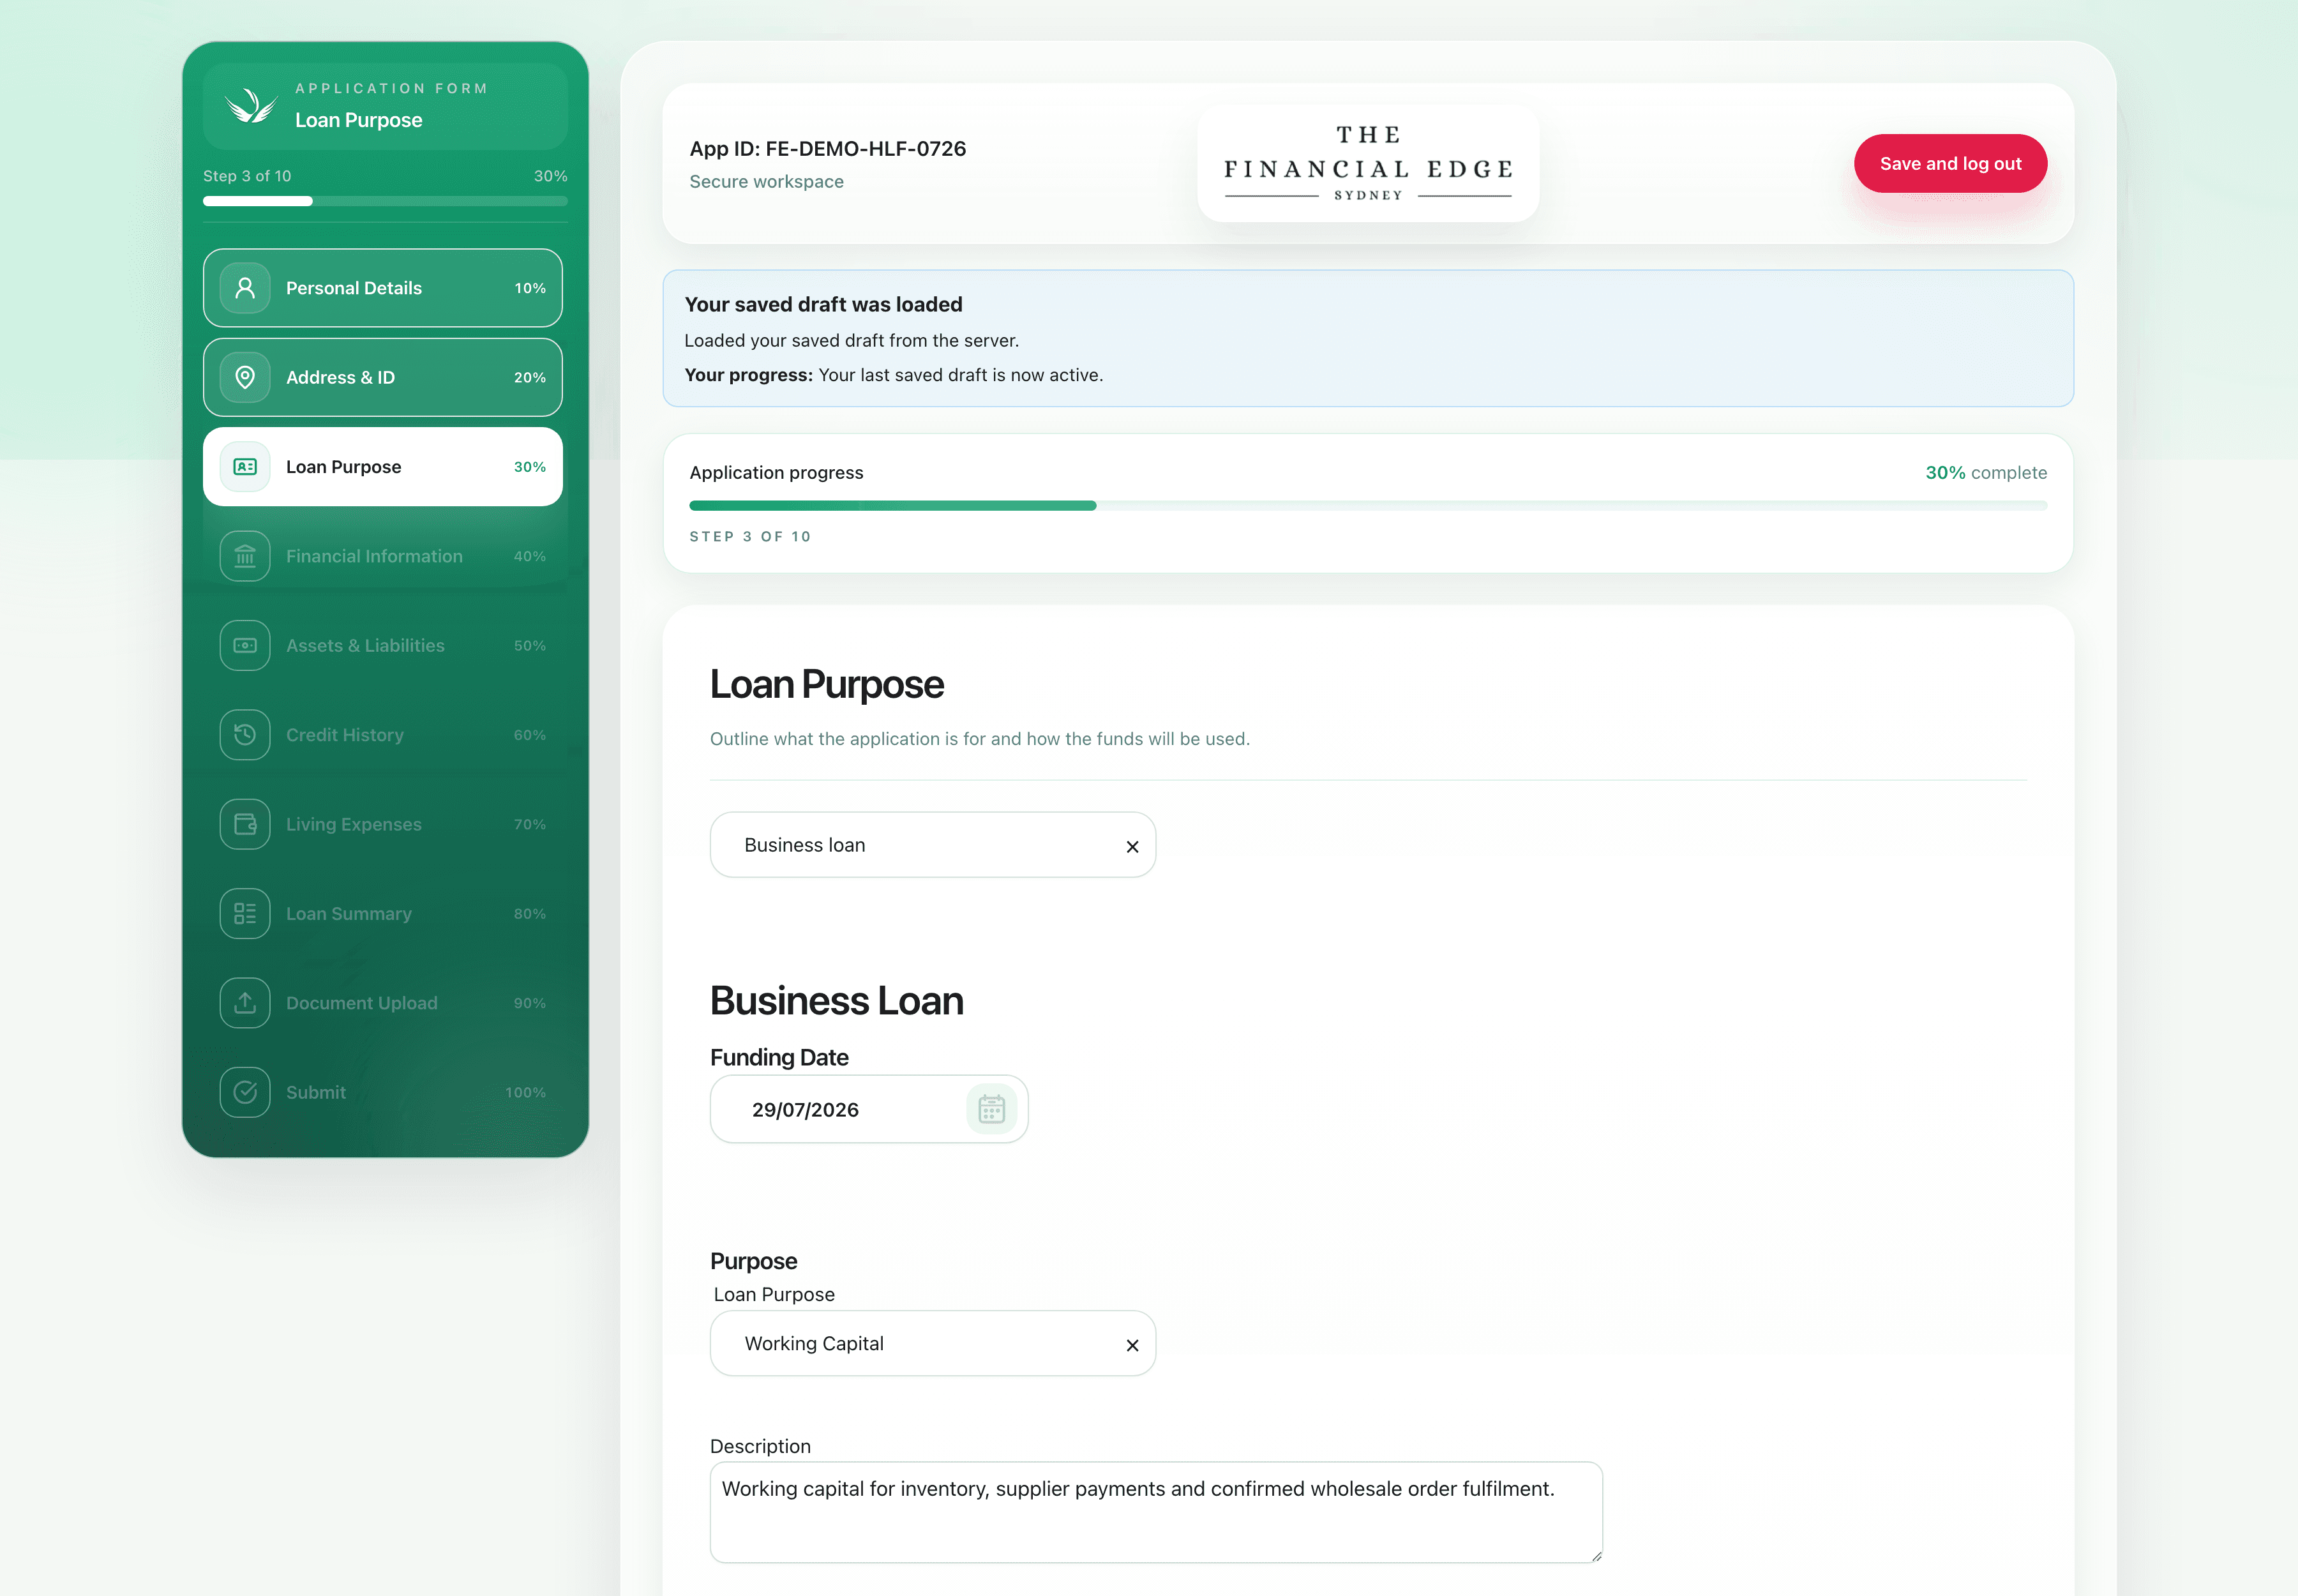
Task: Click the Loan Purpose main heading
Action: [x=826, y=685]
